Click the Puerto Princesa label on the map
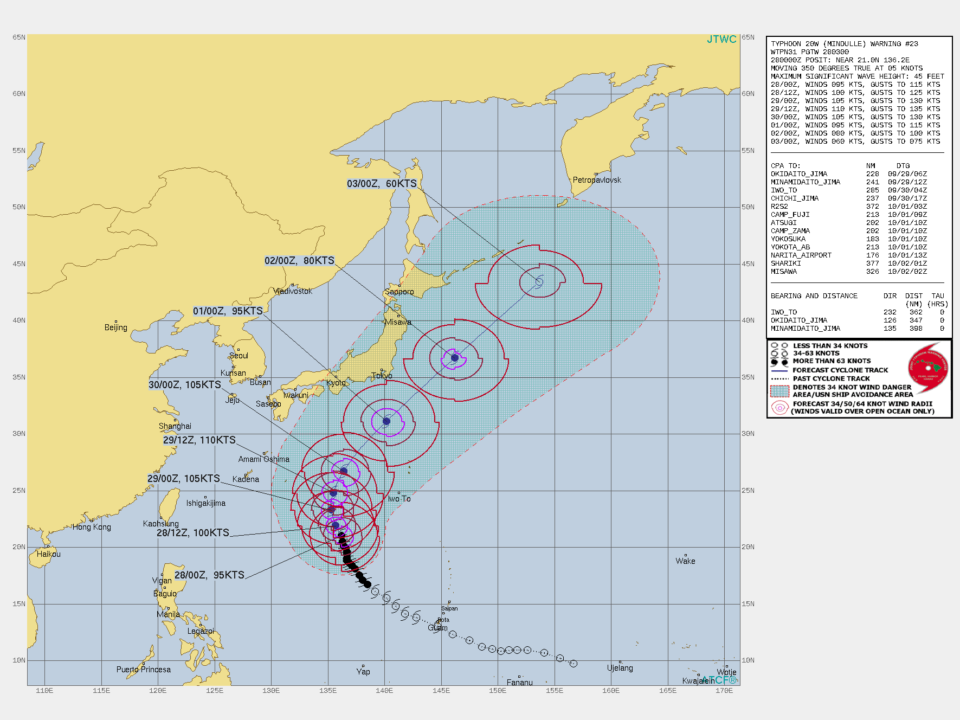Screen dimensions: 960x720 point(144,670)
